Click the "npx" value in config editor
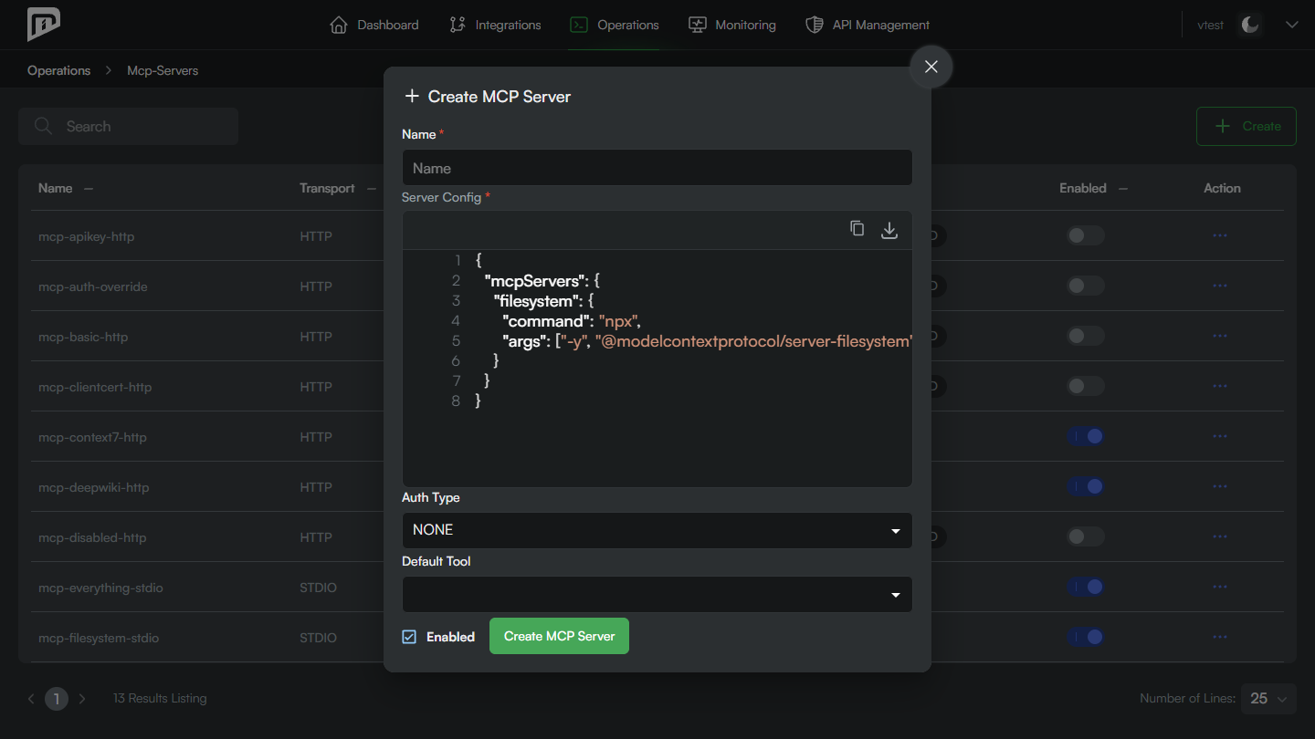Screen dimensions: 1315x739 (617, 321)
